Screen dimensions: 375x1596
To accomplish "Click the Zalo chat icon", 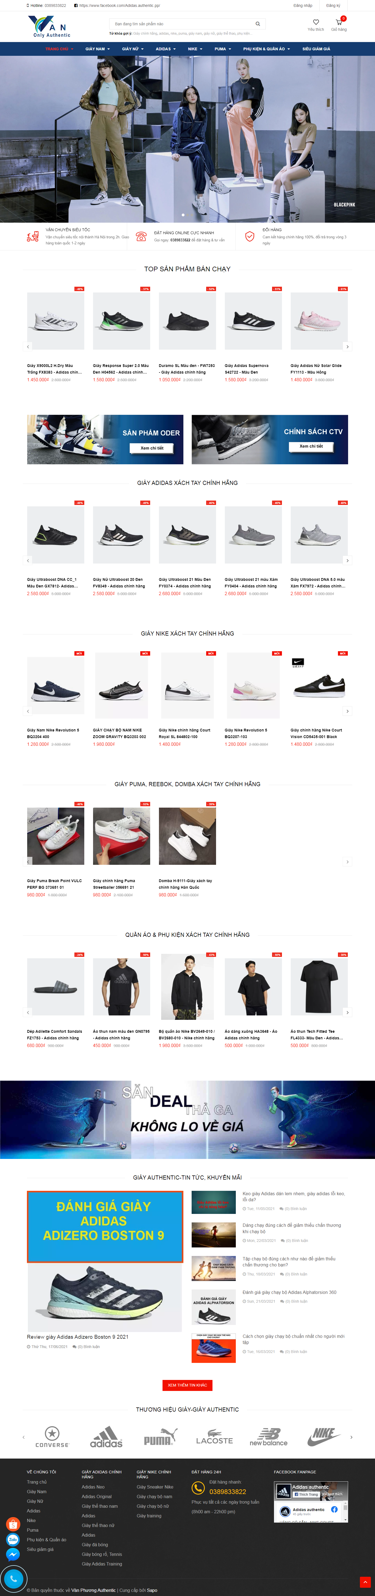I will coord(12,1539).
